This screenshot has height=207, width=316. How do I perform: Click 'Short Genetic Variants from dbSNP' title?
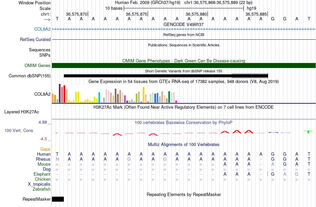(184, 71)
